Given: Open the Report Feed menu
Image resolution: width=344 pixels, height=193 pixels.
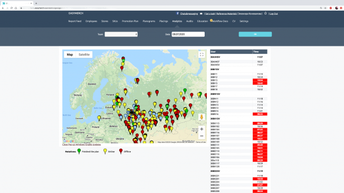Looking at the screenshot, I should tap(75, 21).
